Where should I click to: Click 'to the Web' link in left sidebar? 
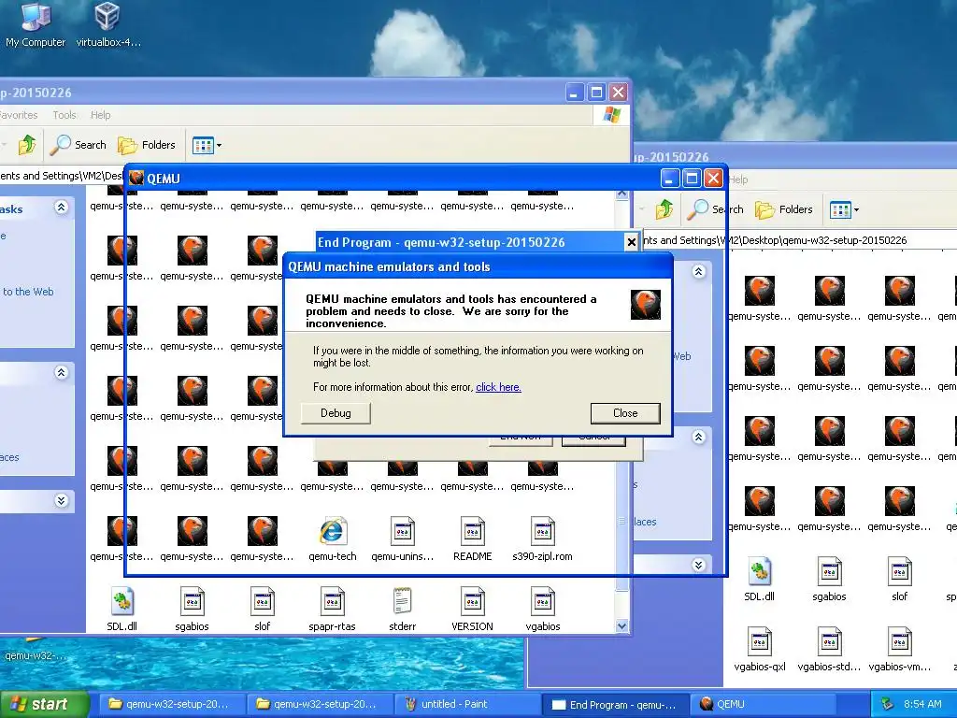click(28, 292)
